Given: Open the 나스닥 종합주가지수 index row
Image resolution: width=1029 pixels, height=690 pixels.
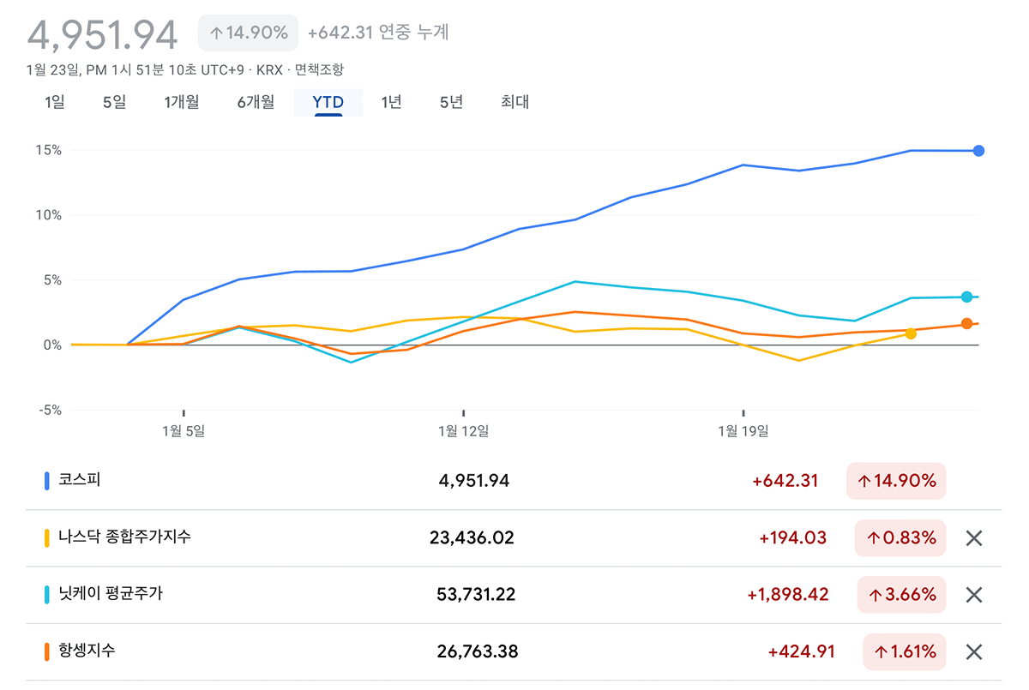Looking at the screenshot, I should tap(124, 537).
